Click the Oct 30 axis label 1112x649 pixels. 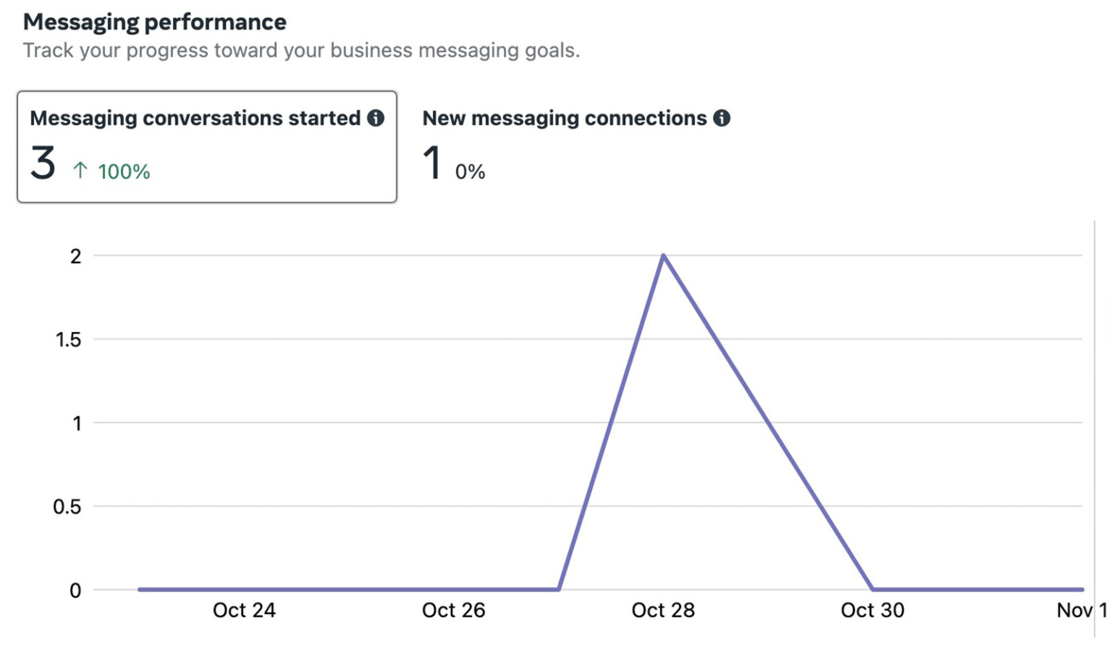pyautogui.click(x=872, y=611)
